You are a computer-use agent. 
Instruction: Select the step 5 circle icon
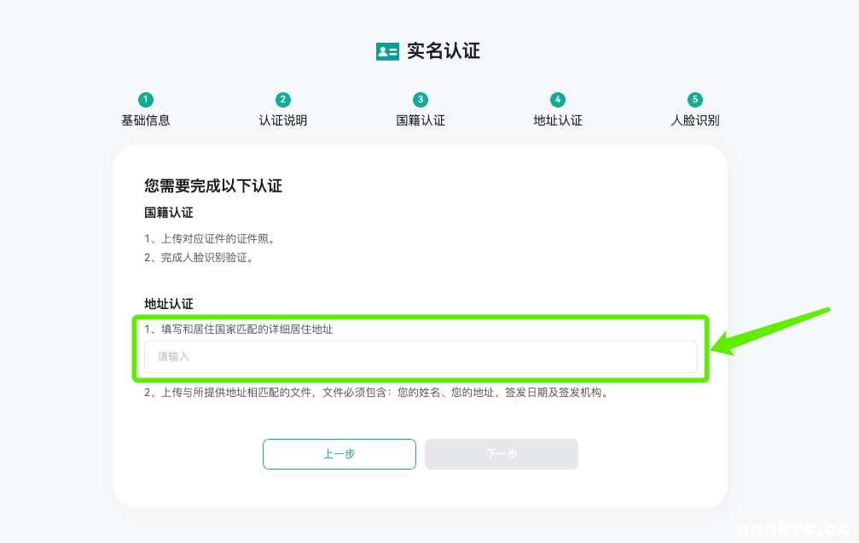[695, 100]
